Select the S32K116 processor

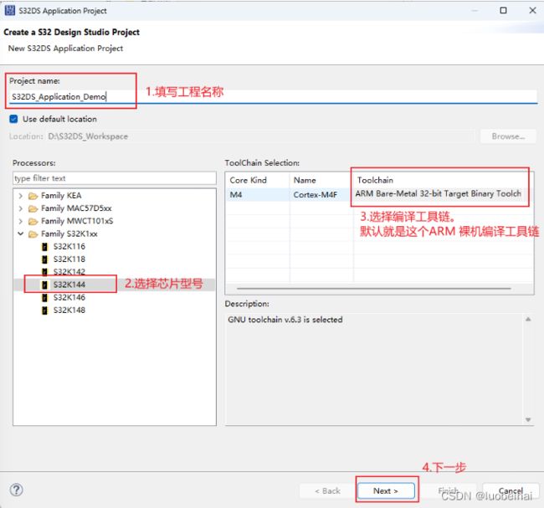[x=69, y=247]
